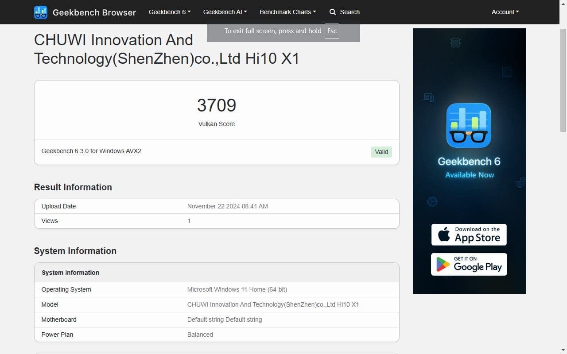Viewport: 567px width, 354px height.
Task: Click the Esc key hint in fullscreen notice
Action: coord(332,31)
